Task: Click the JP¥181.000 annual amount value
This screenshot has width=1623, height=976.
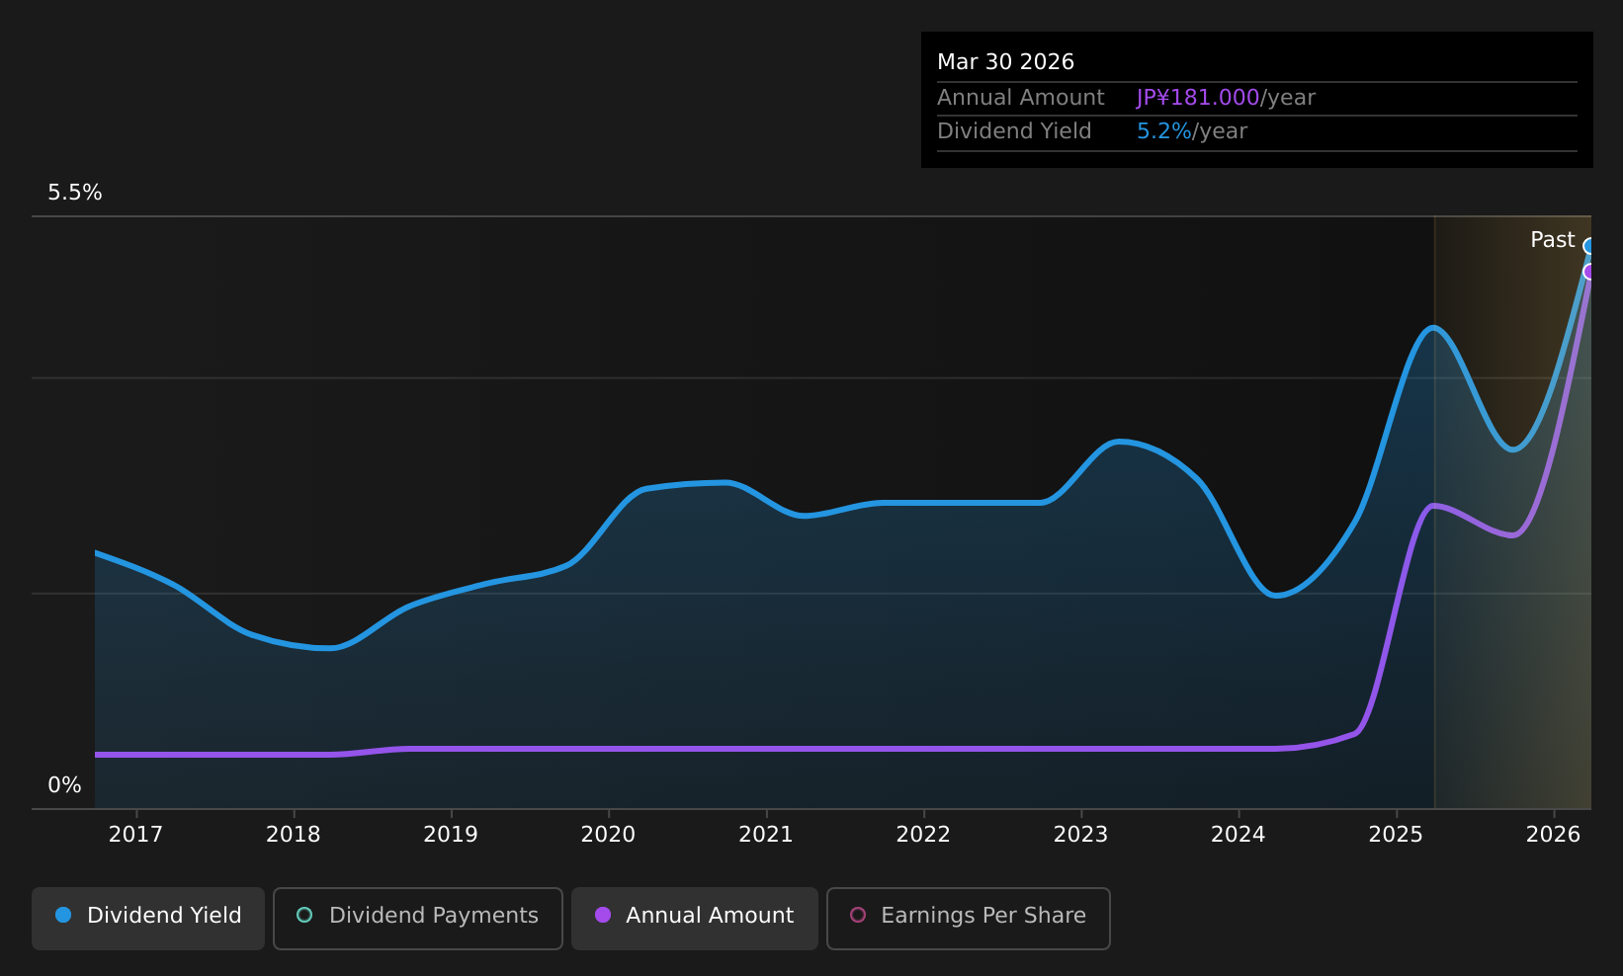Action: pos(1198,98)
